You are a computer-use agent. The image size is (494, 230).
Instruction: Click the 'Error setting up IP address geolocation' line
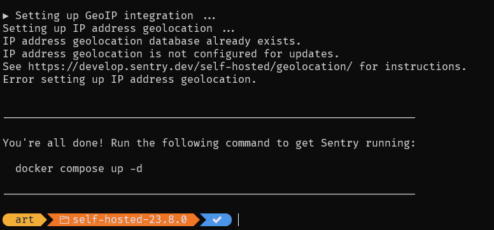tap(129, 80)
